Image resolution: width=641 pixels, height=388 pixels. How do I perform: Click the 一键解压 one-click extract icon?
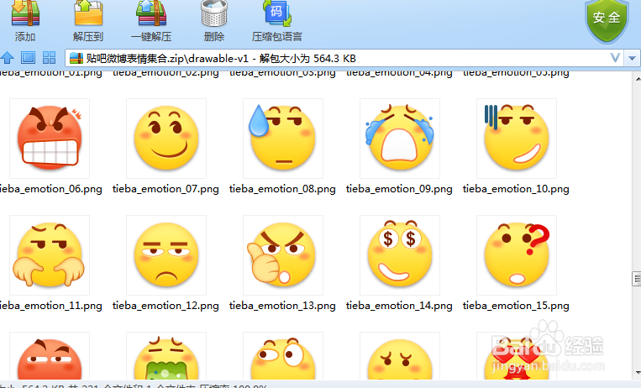(x=151, y=14)
